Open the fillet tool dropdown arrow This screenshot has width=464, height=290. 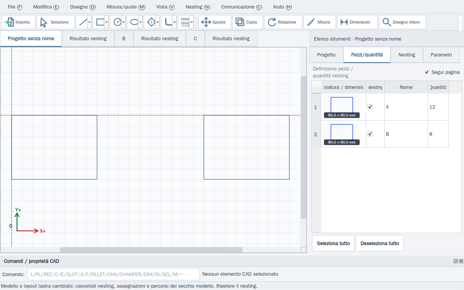click(175, 22)
